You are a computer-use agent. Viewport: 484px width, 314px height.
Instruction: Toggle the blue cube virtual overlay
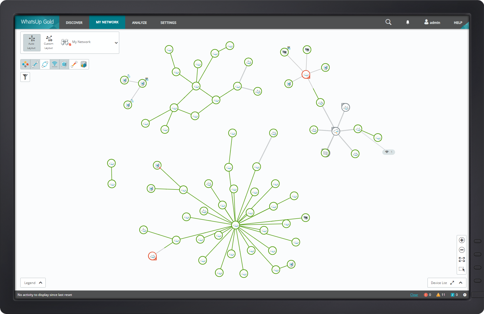(x=64, y=64)
